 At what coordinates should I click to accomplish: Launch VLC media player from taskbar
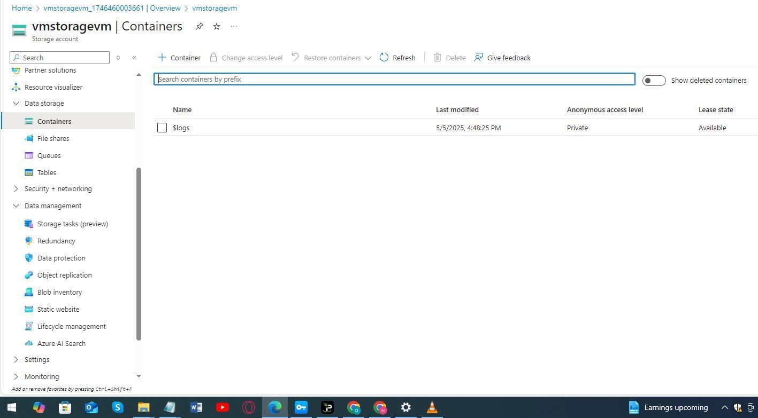pos(432,408)
